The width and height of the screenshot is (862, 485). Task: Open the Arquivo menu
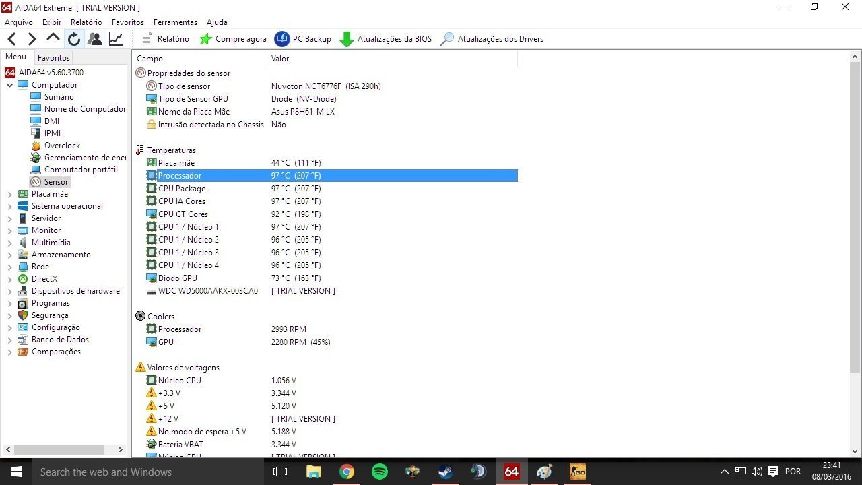[19, 22]
